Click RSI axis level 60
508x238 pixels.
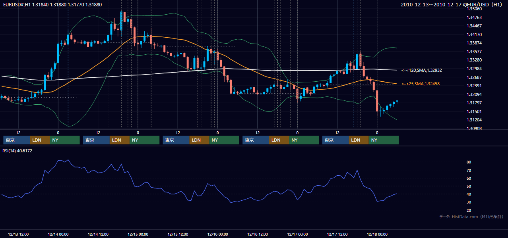point(469,178)
